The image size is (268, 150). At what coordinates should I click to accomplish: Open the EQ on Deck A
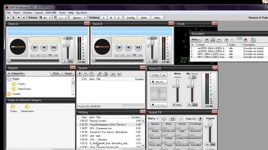pos(50,55)
